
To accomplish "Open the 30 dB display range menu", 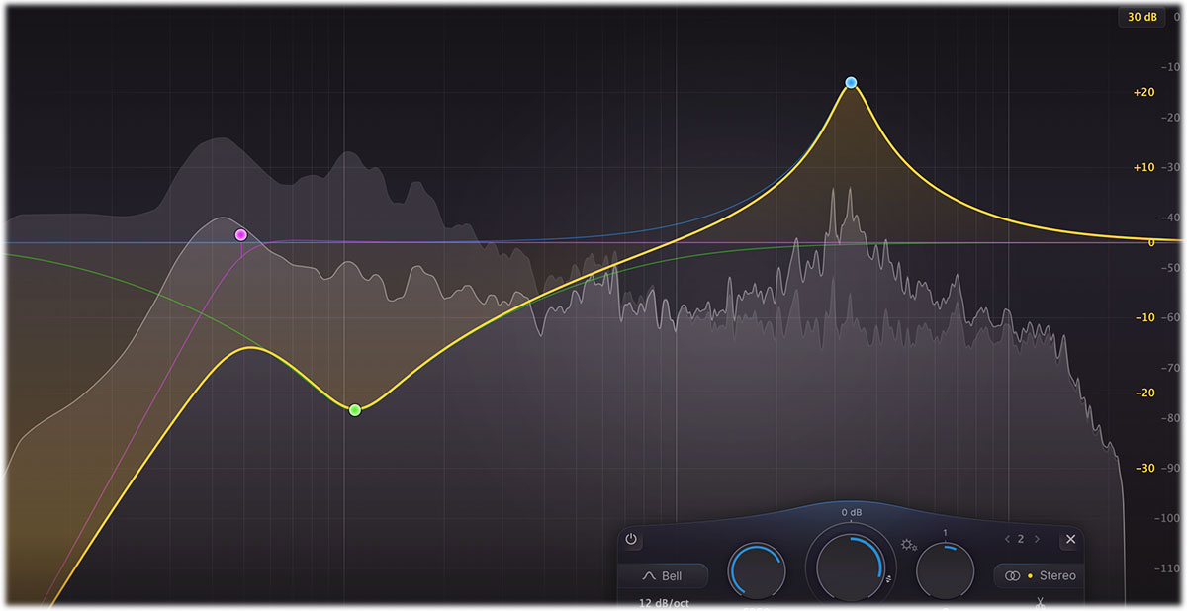I will 1142,17.
